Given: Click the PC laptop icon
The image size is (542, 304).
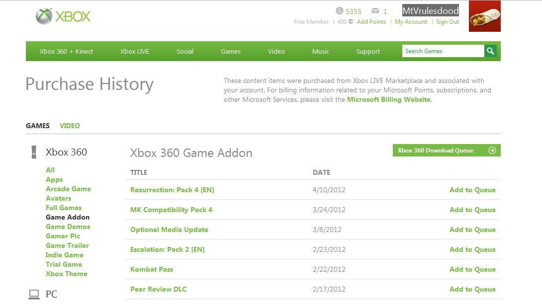Looking at the screenshot, I should [x=34, y=295].
